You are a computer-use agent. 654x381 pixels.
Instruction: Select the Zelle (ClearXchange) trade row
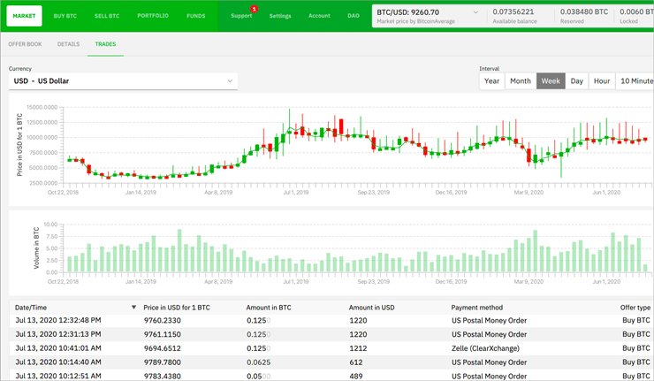click(332, 348)
